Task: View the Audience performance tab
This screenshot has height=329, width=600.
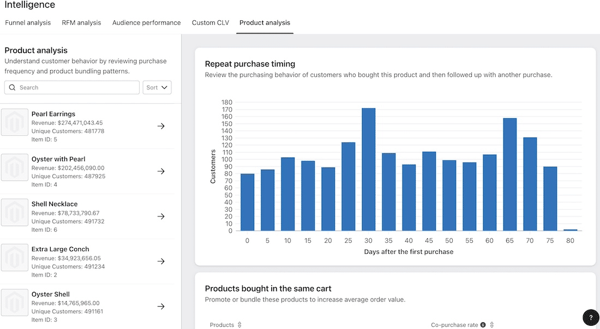Action: pyautogui.click(x=146, y=23)
